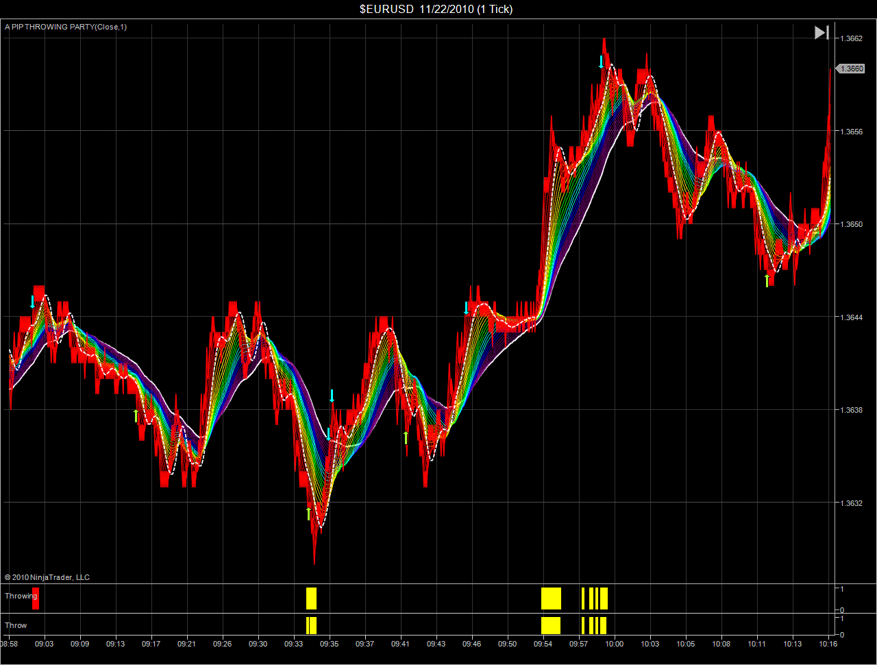Click the 09:09 time axis label

pyautogui.click(x=80, y=644)
